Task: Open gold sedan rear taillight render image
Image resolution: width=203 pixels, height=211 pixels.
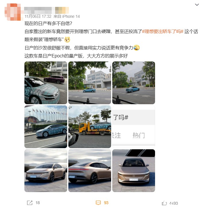Action: pos(90,171)
